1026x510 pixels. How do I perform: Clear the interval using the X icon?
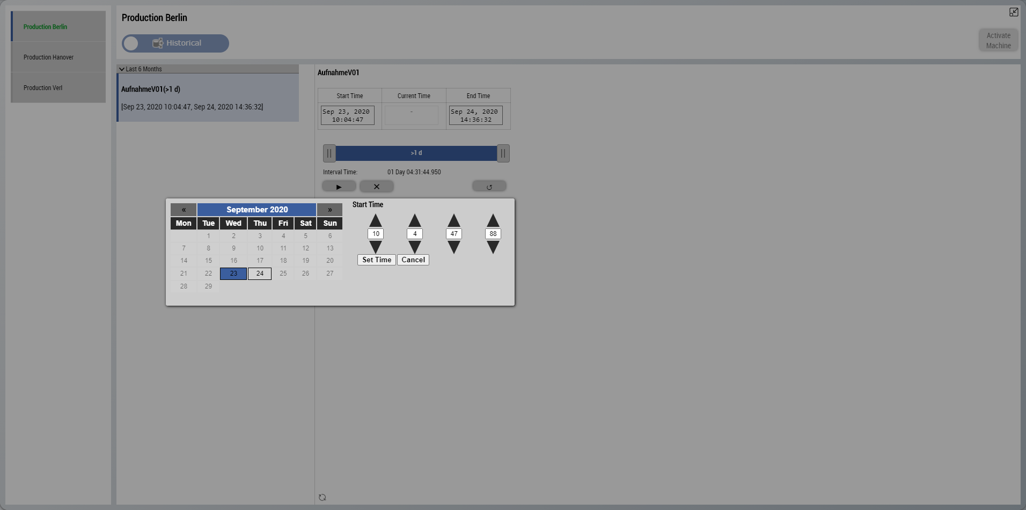click(x=377, y=186)
